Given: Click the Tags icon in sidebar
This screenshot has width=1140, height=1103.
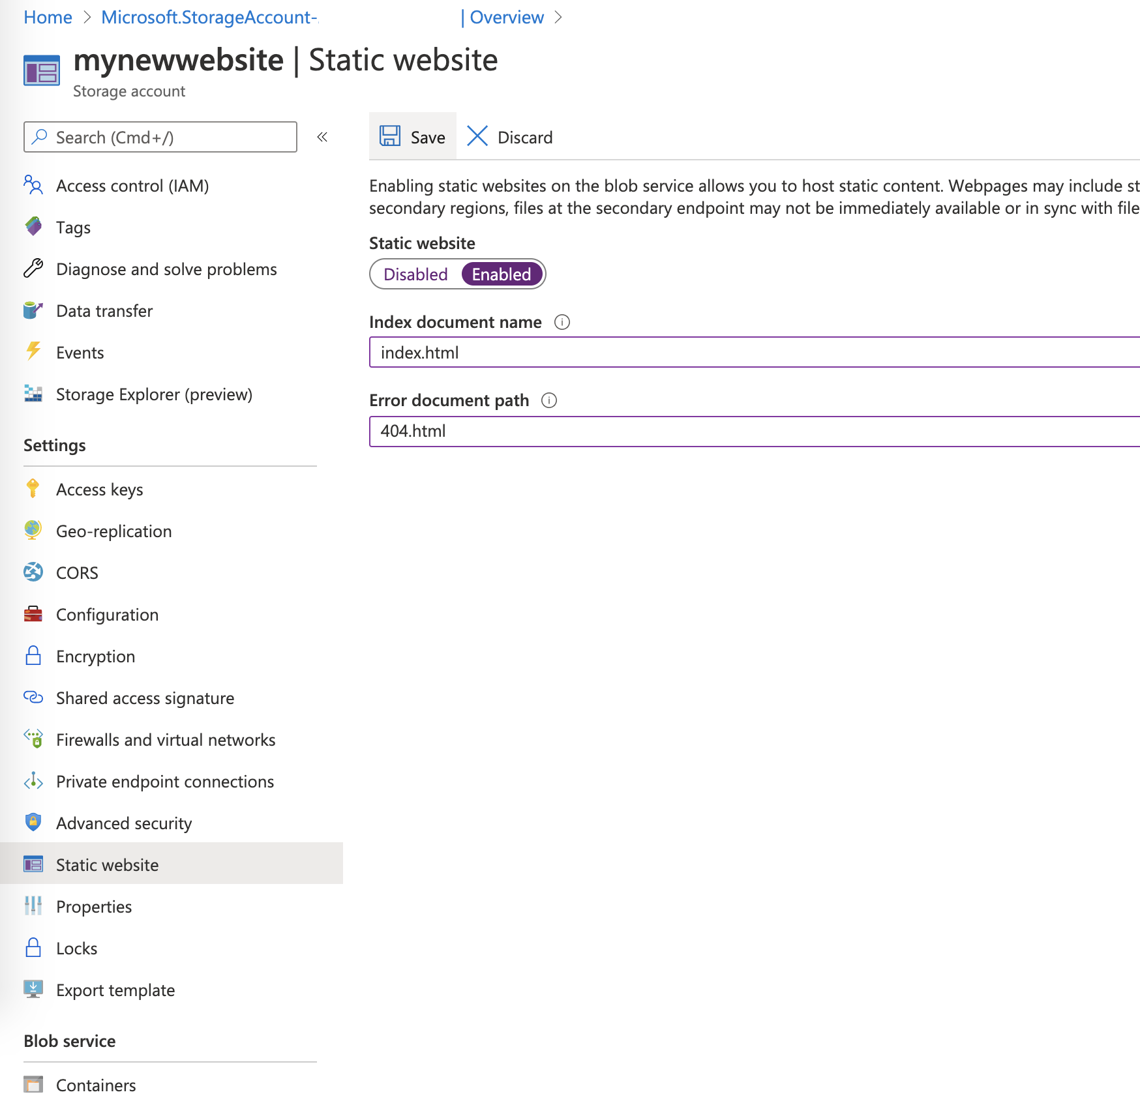Looking at the screenshot, I should pos(33,227).
